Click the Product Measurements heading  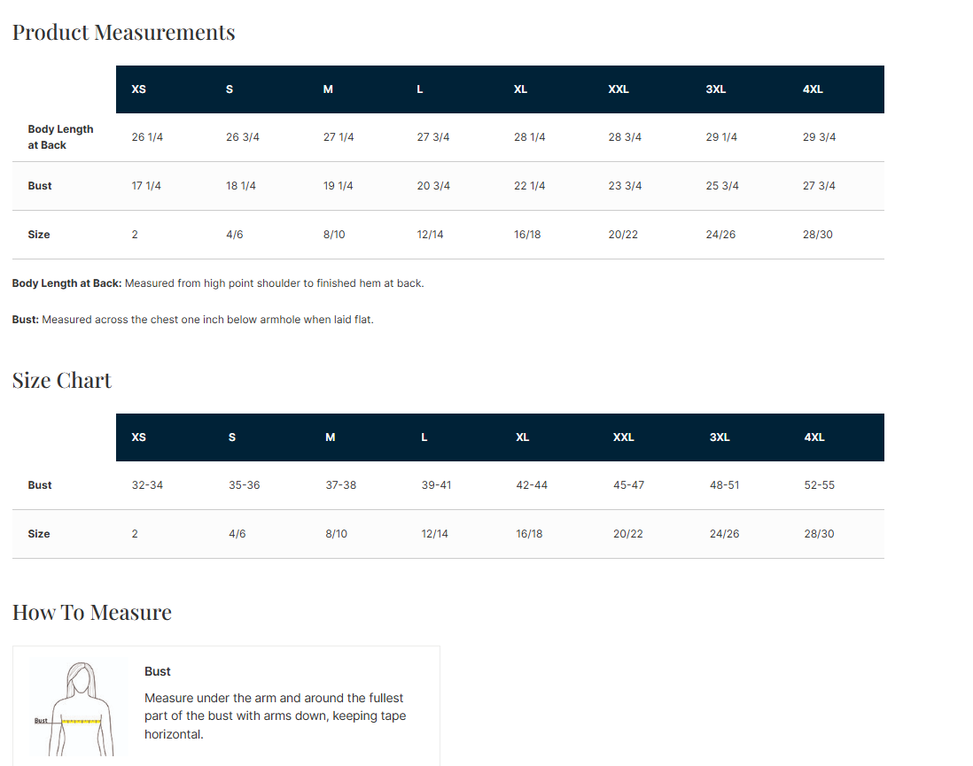[123, 32]
